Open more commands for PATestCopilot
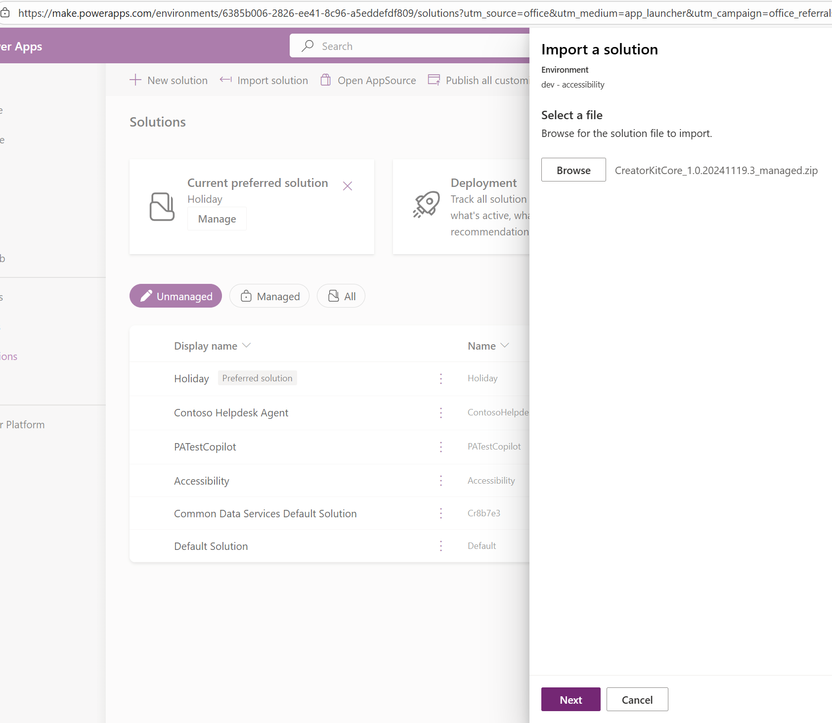832x723 pixels. [x=440, y=447]
